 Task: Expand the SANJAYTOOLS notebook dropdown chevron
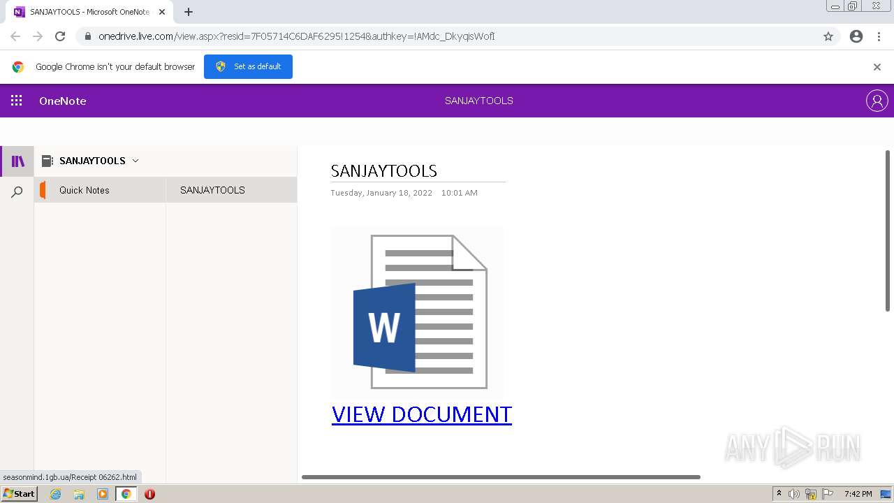135,161
